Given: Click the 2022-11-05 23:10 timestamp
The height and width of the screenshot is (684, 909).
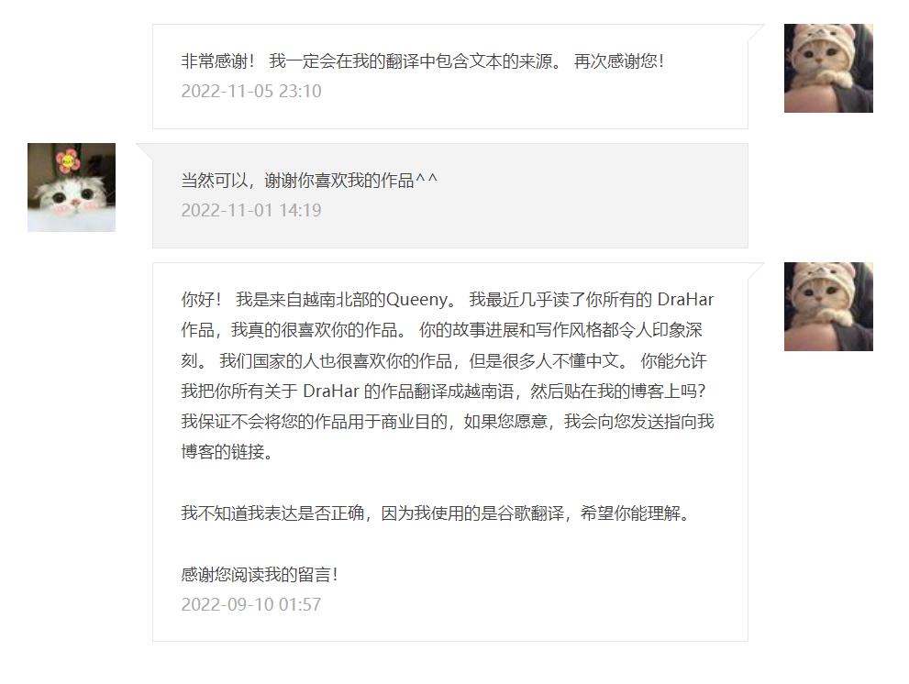Looking at the screenshot, I should 251,91.
